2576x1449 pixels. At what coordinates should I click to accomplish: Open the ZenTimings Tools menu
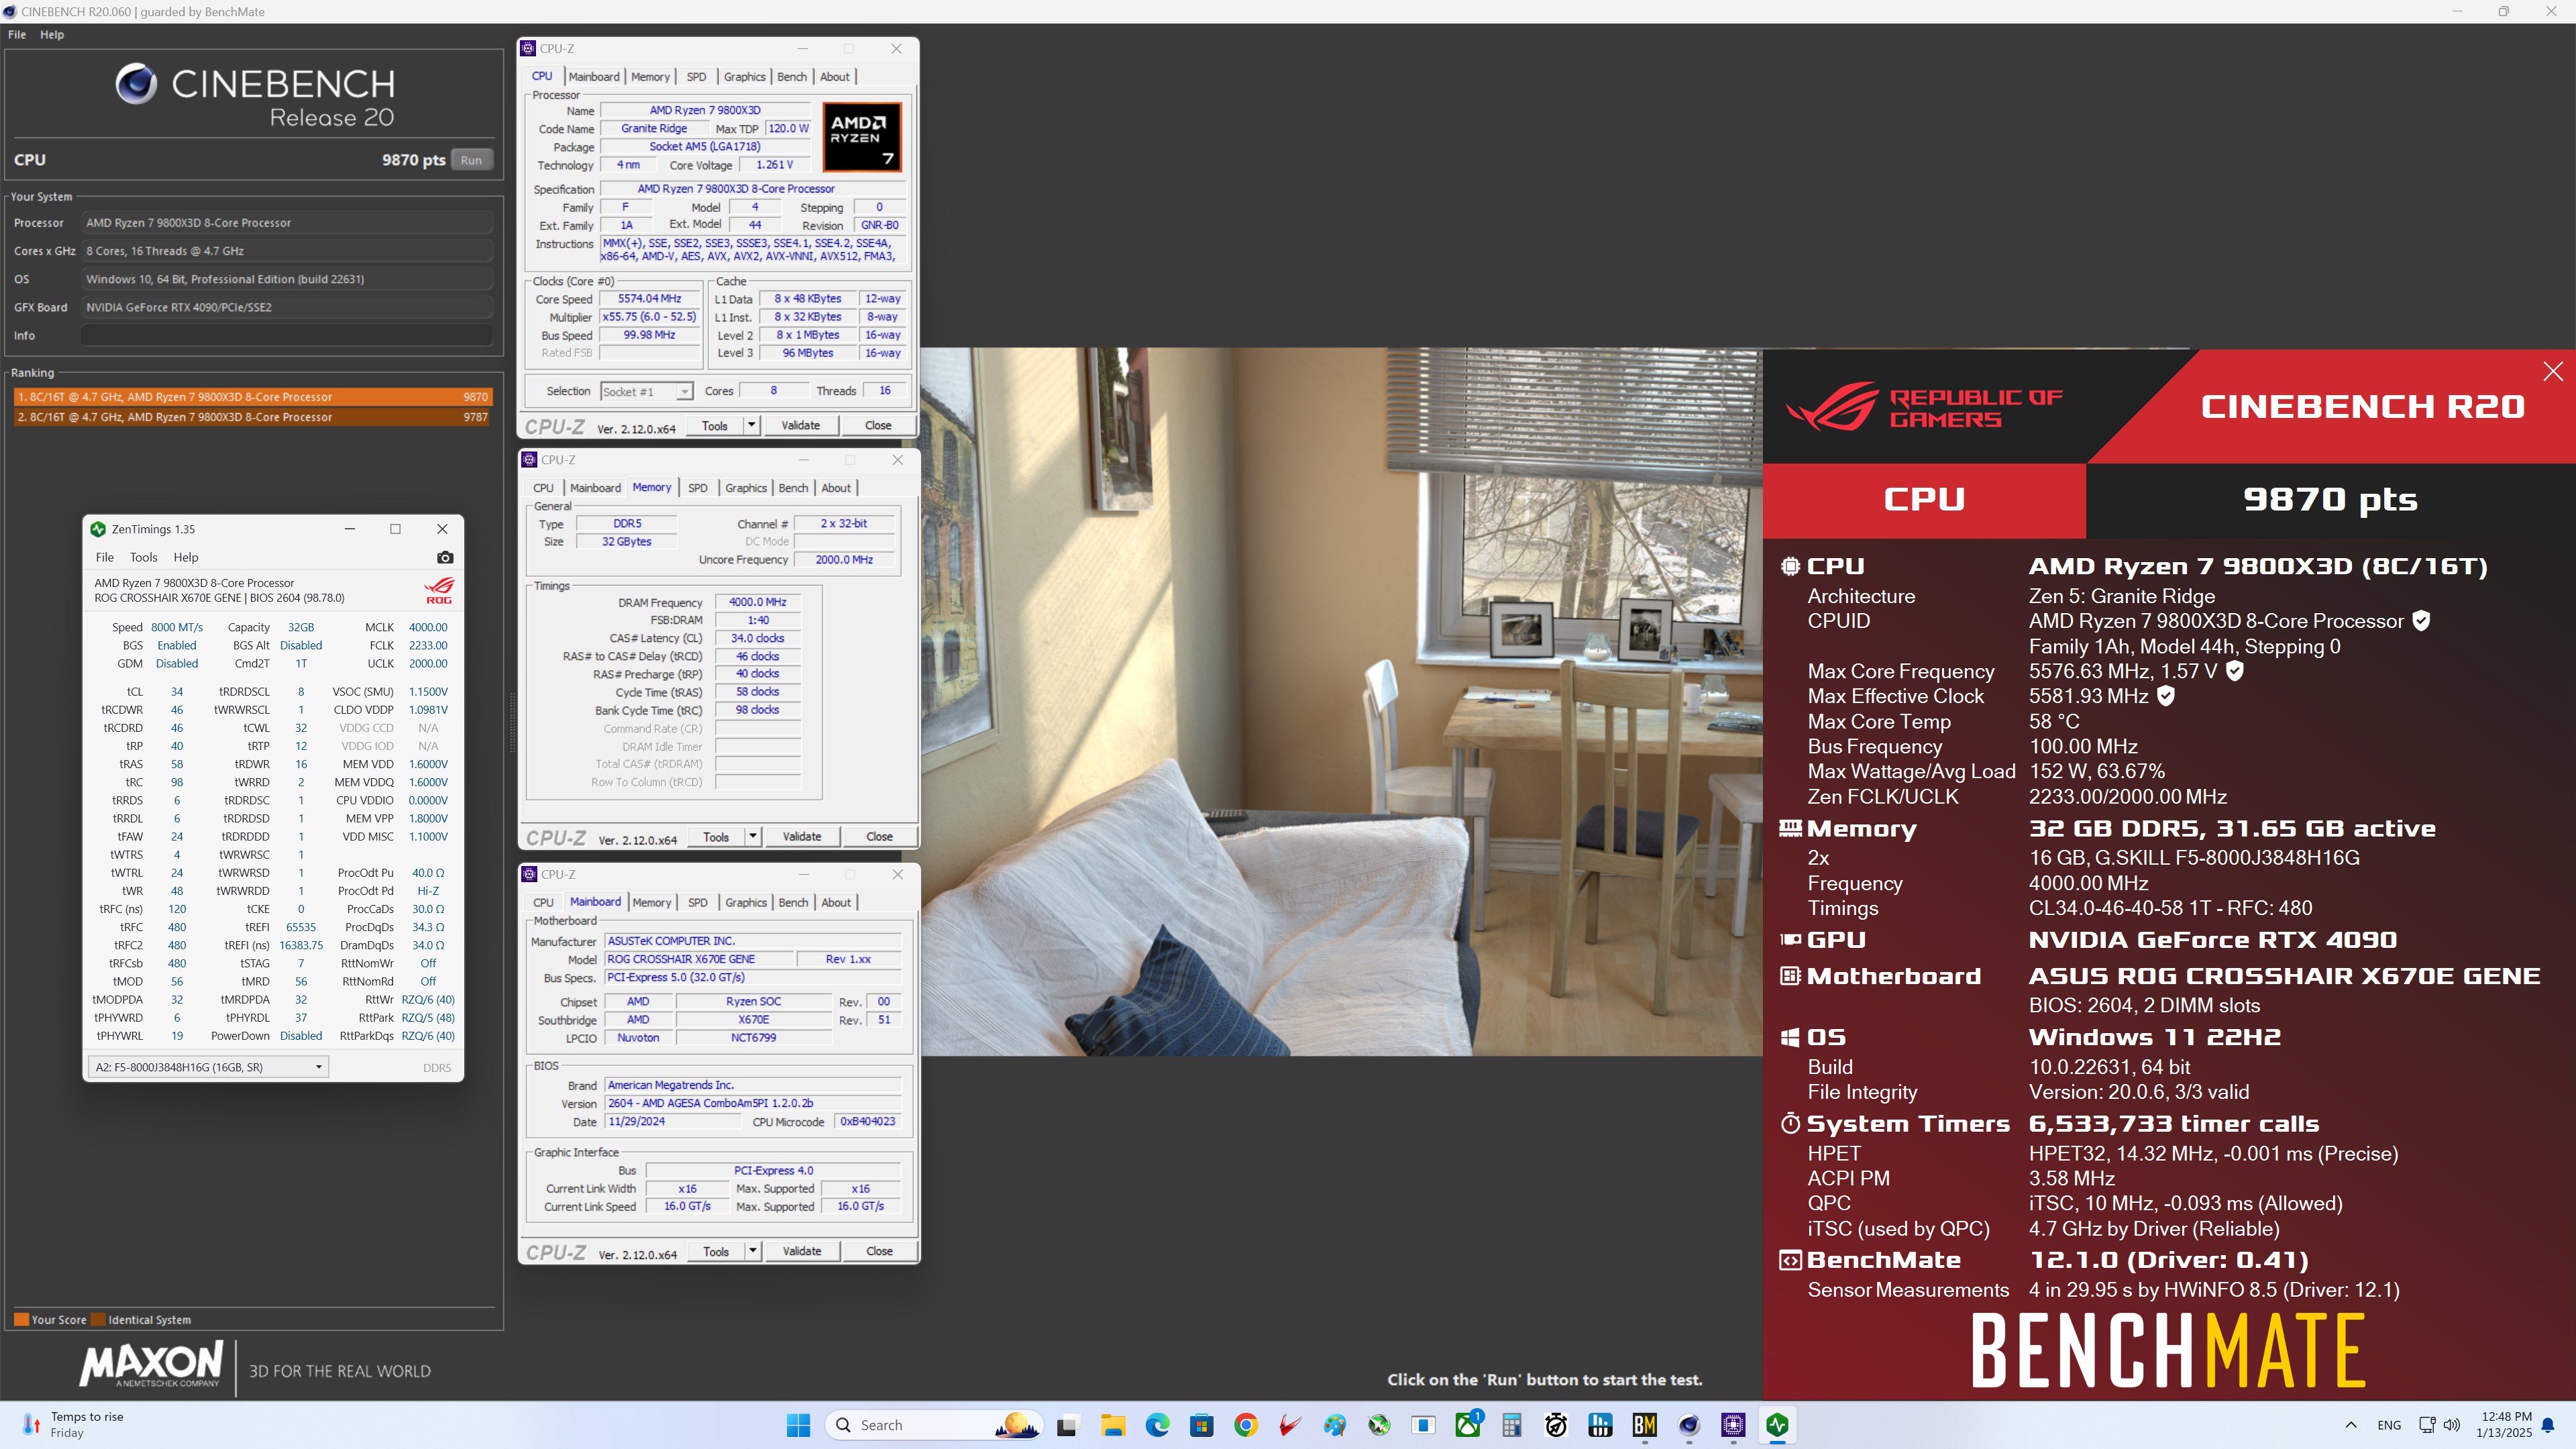(143, 557)
